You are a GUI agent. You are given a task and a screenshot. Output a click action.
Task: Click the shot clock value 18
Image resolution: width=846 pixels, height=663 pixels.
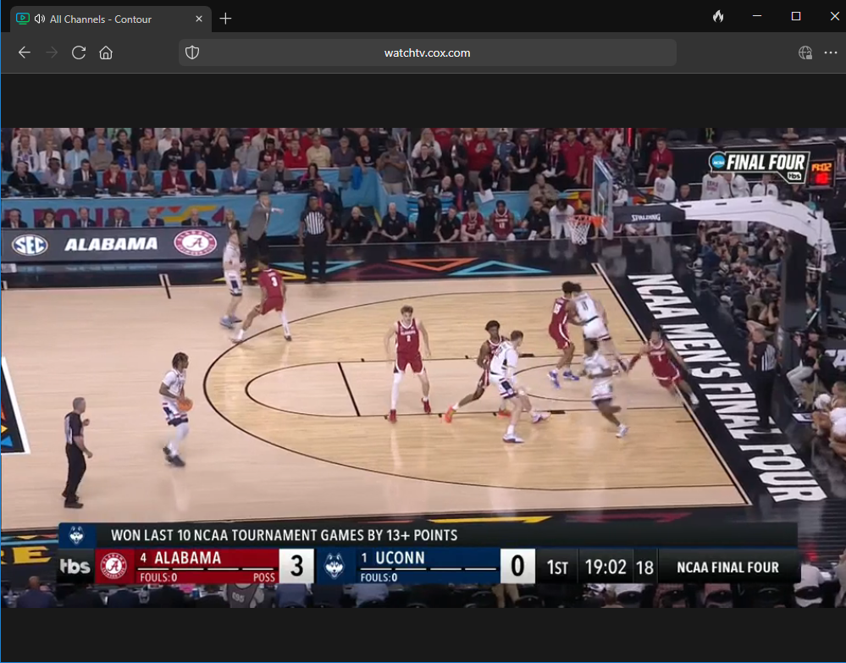point(644,567)
